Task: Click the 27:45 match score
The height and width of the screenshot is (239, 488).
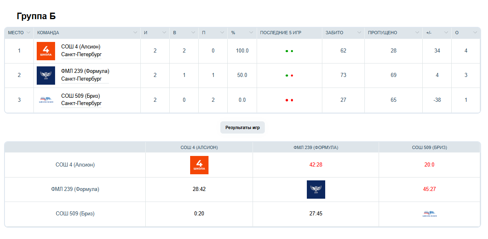Action: [x=316, y=214]
